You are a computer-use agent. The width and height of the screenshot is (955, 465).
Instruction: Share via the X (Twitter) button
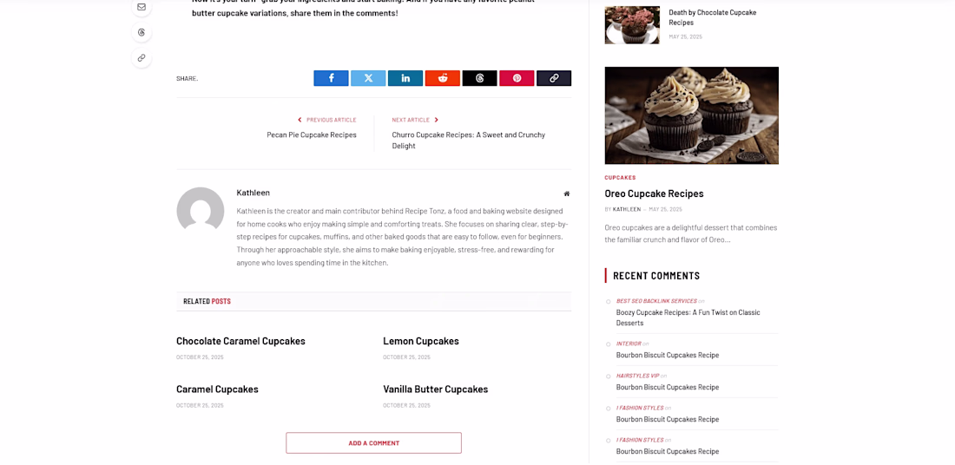click(x=368, y=78)
